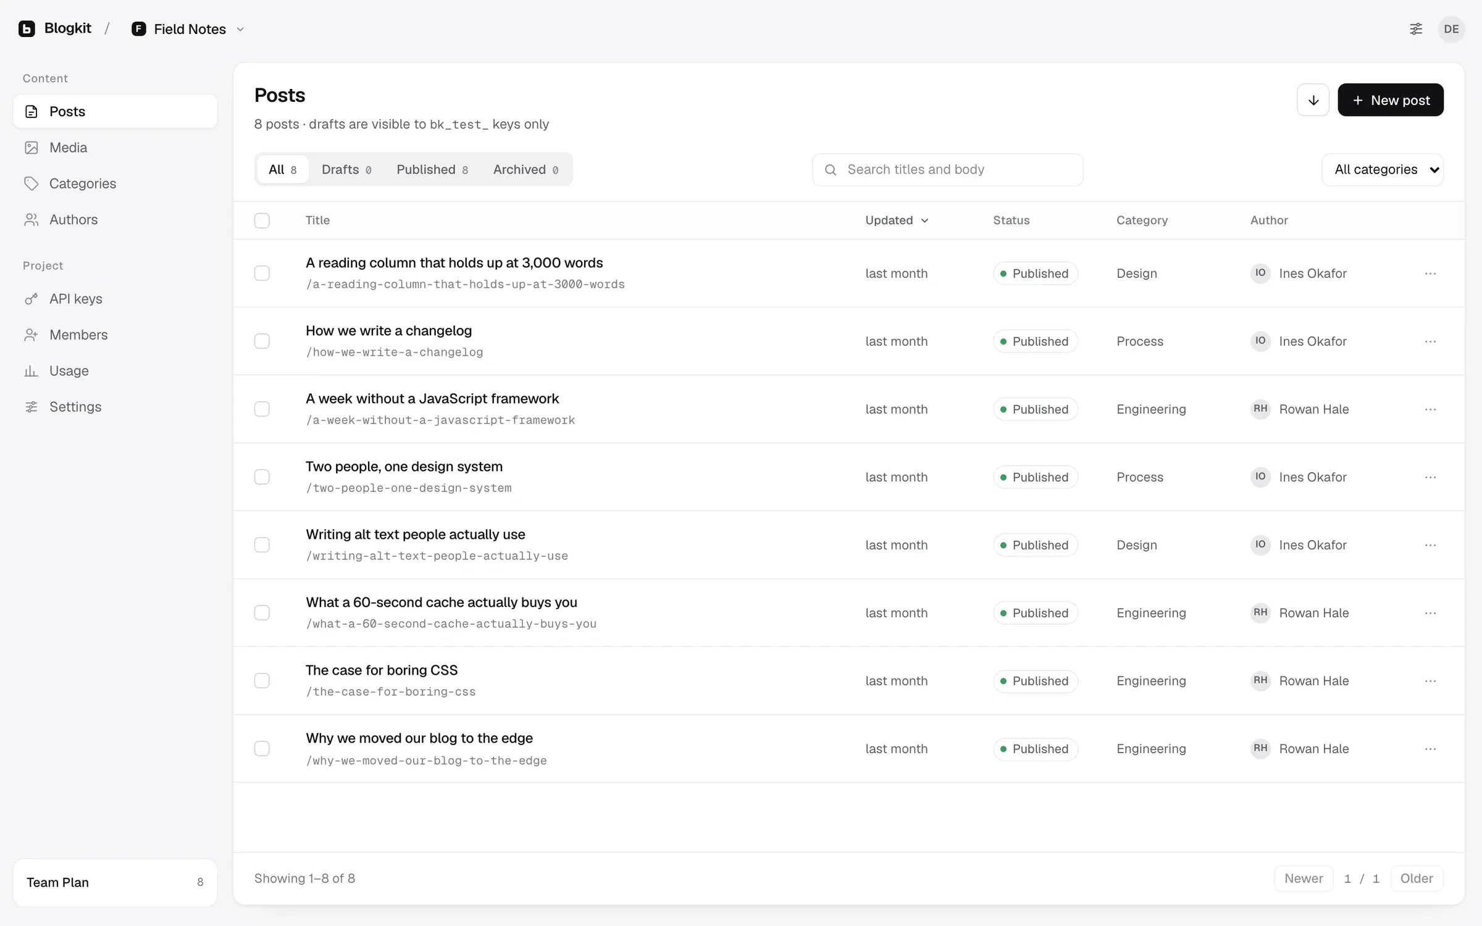Image resolution: width=1482 pixels, height=926 pixels.
Task: Check the Why we moved our blog row
Action: point(262,749)
